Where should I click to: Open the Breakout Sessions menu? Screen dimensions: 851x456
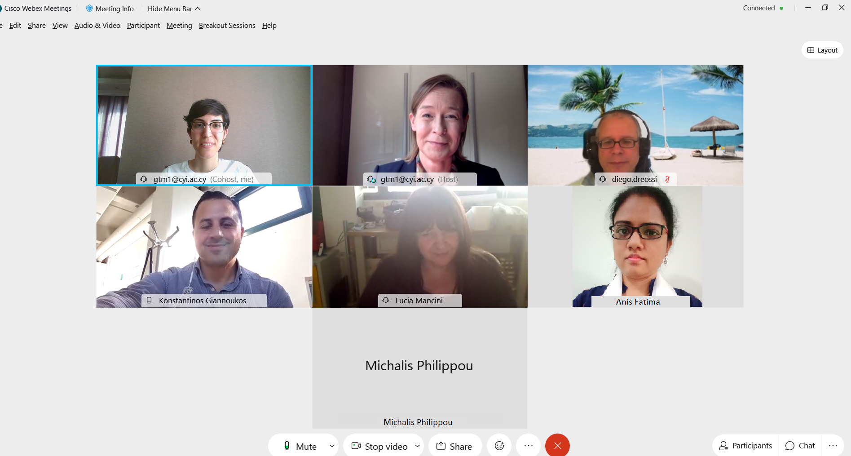pyautogui.click(x=227, y=26)
